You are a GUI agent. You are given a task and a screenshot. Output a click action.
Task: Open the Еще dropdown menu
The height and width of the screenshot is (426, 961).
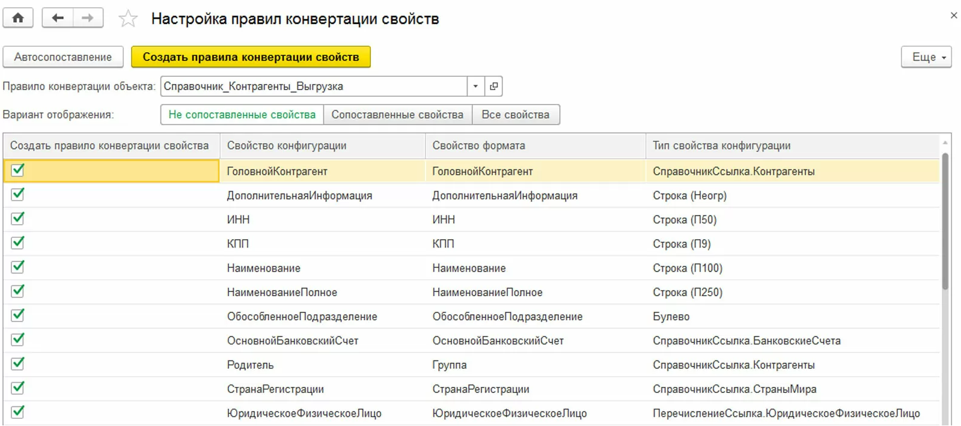point(926,57)
